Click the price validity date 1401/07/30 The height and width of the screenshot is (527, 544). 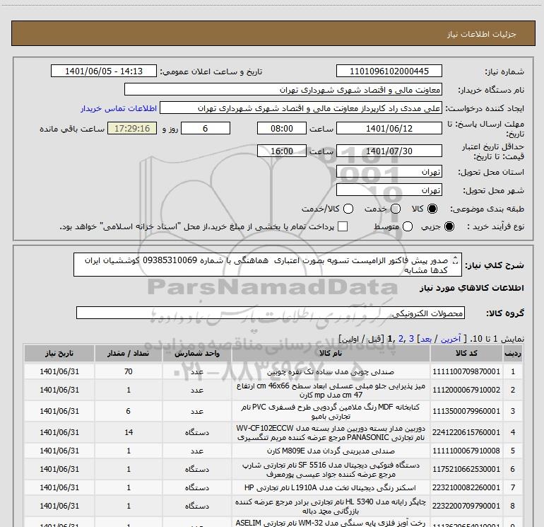(x=389, y=151)
